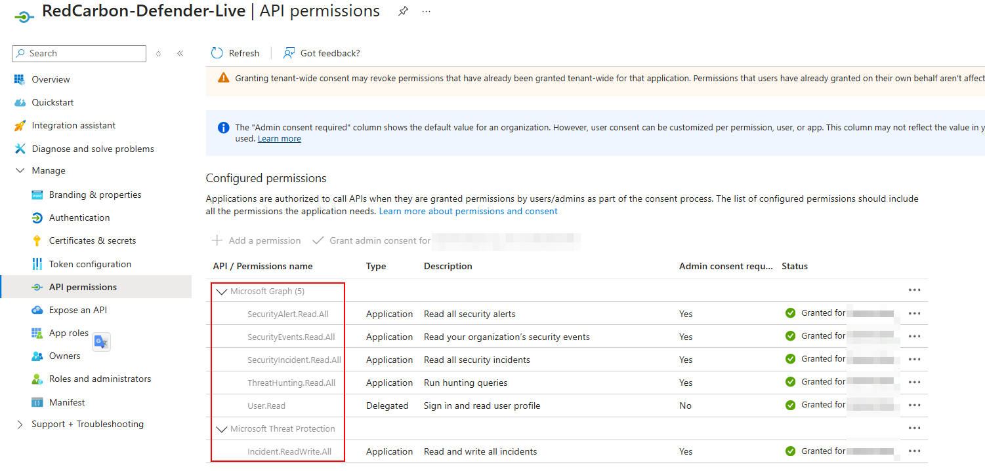Select the ThreatHunting.Read.All permission
Viewport: 985px width, 471px height.
[291, 383]
